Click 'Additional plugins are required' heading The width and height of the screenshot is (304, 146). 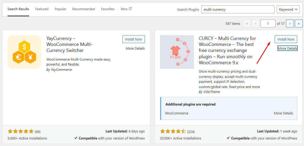coord(190,104)
